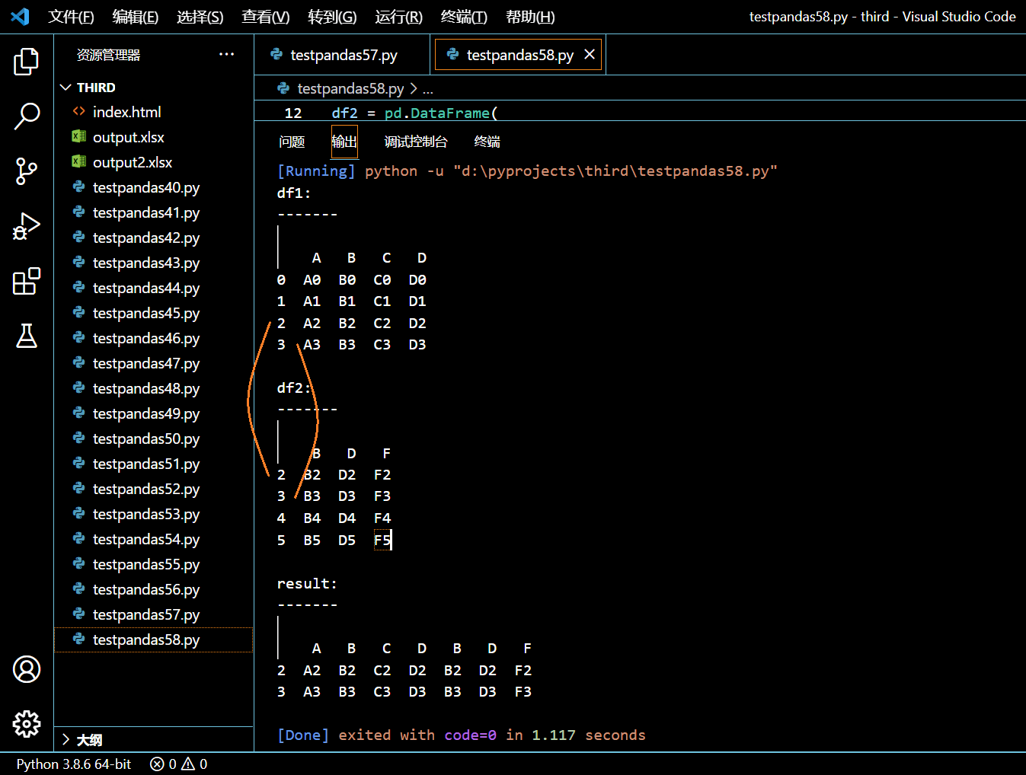Open the 查看(V) menu
This screenshot has width=1026, height=775.
(266, 17)
